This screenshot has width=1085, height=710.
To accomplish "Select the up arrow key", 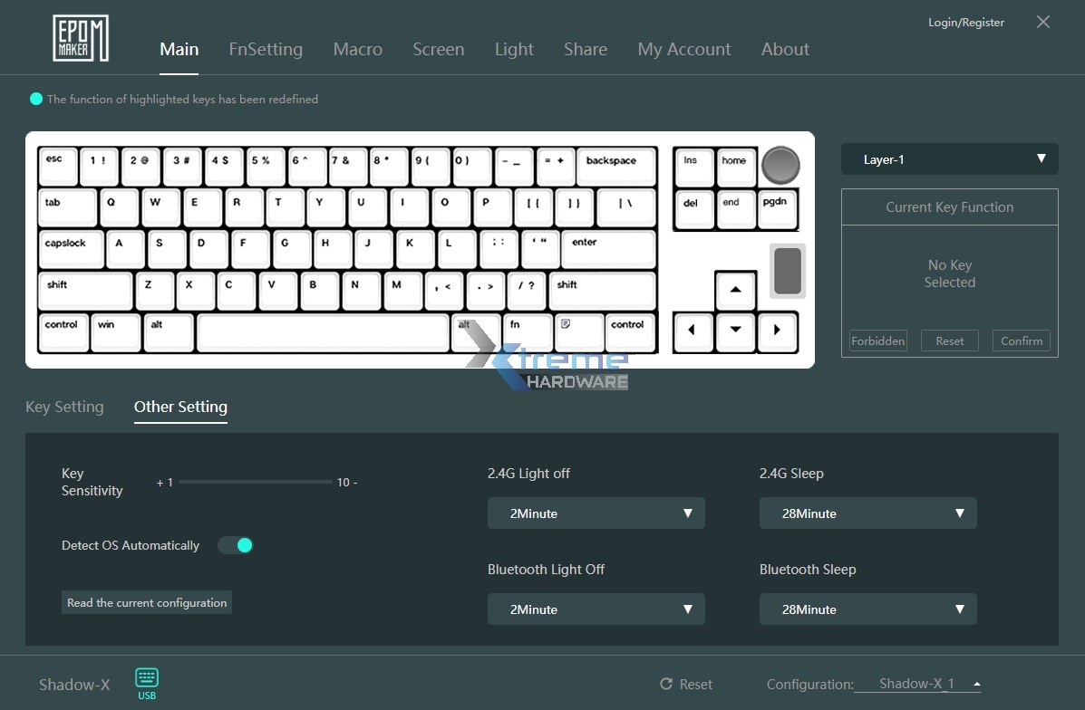I will point(735,290).
